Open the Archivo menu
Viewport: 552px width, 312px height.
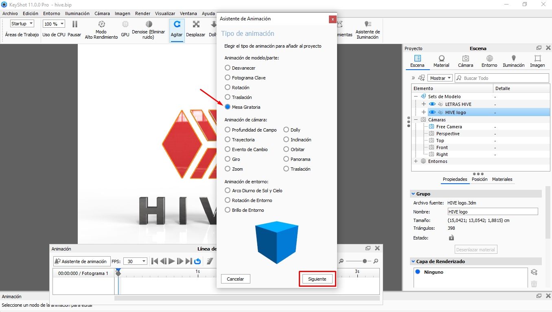point(10,13)
